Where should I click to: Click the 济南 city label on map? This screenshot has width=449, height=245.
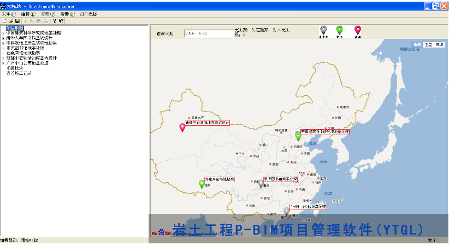click(x=306, y=154)
